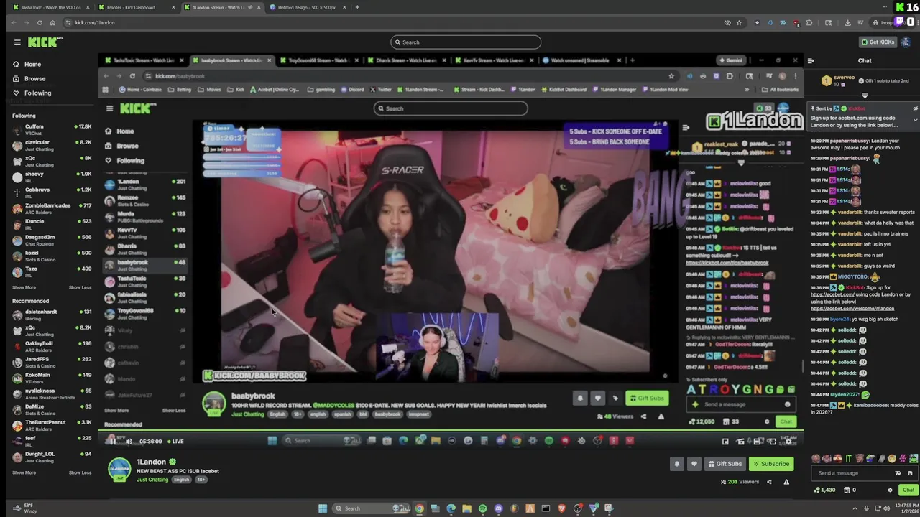
Task: Open chat settings gear icon
Action: [x=890, y=490]
